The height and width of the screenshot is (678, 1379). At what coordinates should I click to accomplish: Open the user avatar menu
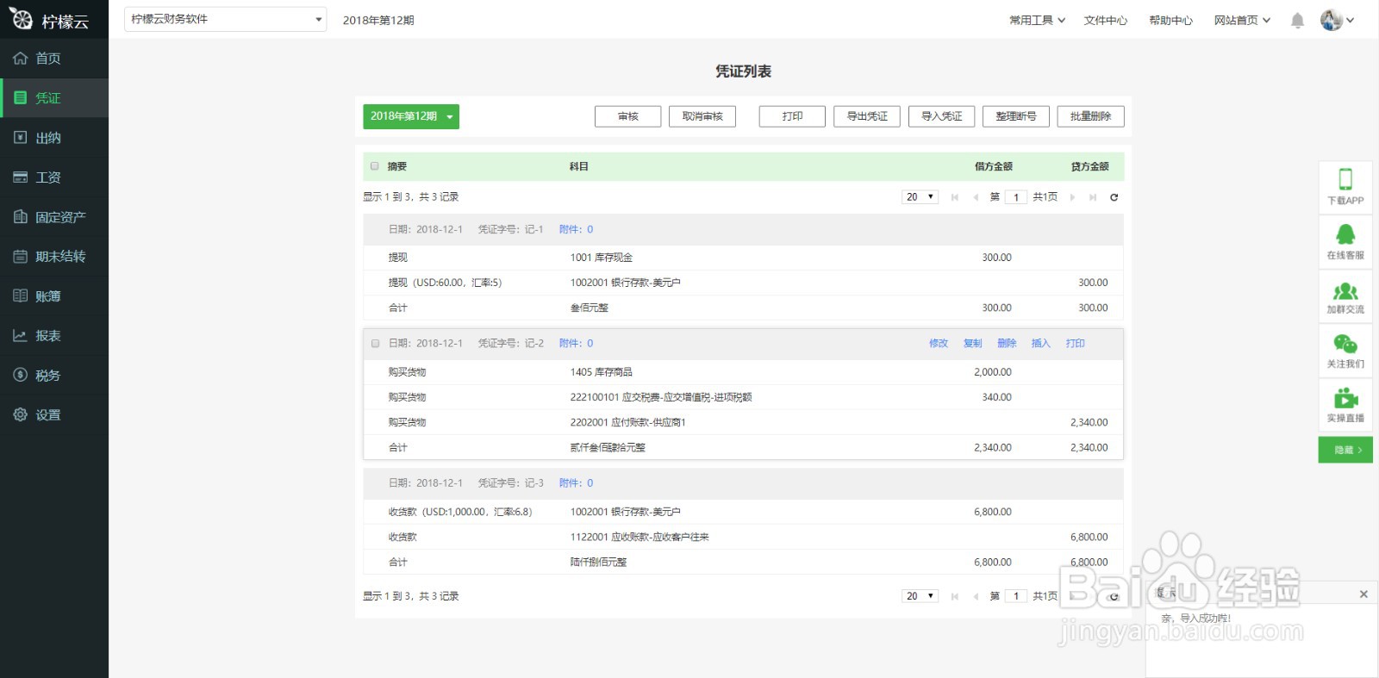[1337, 20]
